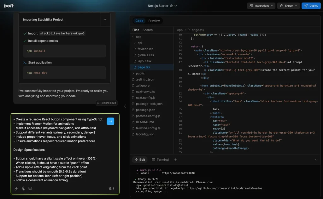Viewport: 323px width, 199px height.
Task: Open postcss.config.js
Action: tap(148, 116)
